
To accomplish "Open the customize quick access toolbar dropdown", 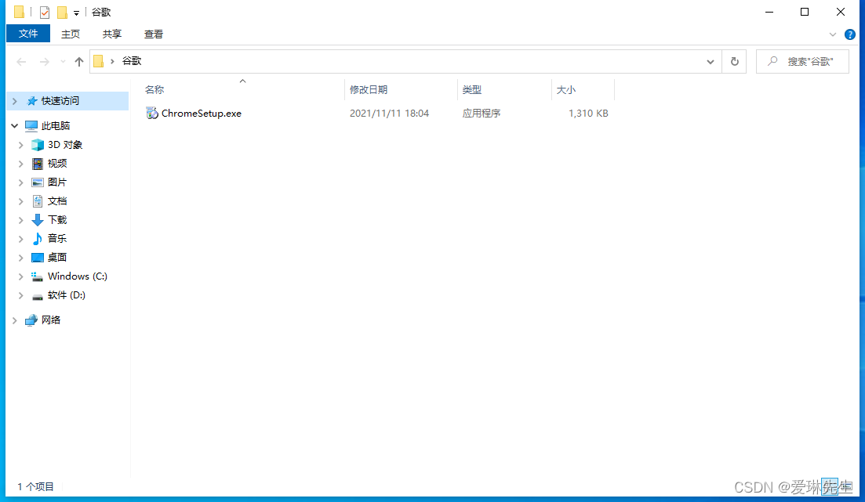I will coord(76,13).
